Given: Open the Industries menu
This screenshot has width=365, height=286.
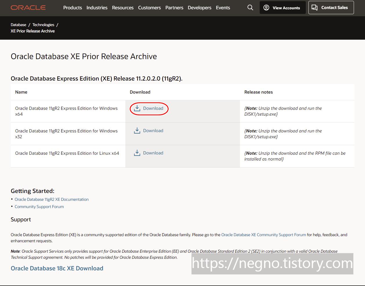Looking at the screenshot, I should point(97,8).
